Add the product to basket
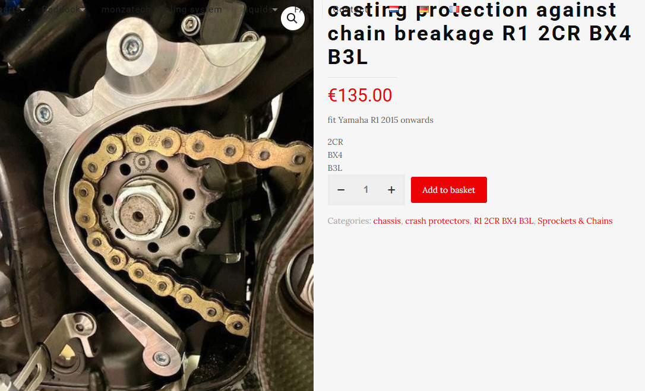The image size is (645, 391). tap(449, 190)
